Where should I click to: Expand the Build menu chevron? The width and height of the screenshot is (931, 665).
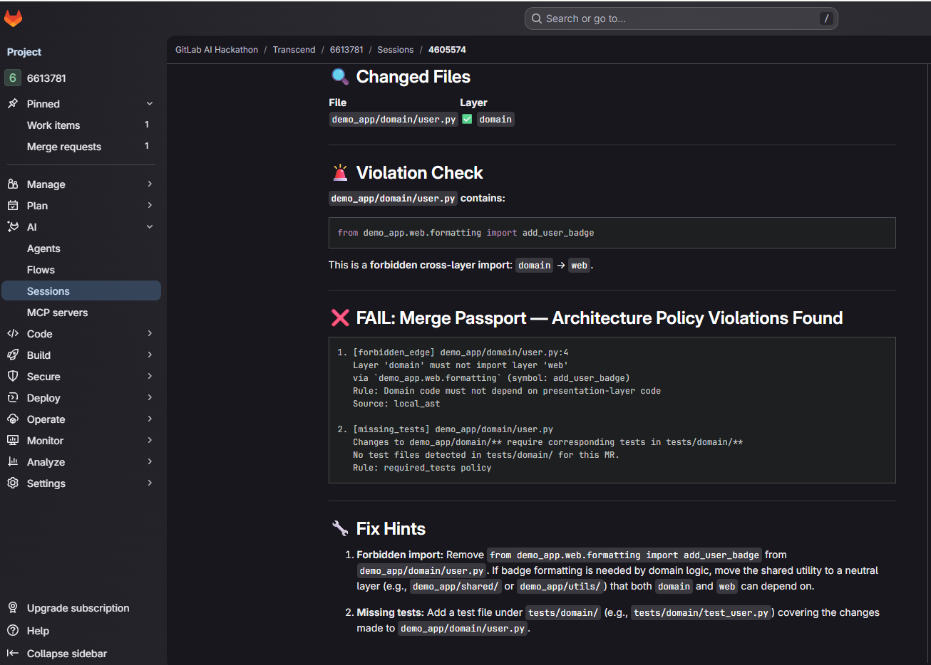pyautogui.click(x=150, y=355)
